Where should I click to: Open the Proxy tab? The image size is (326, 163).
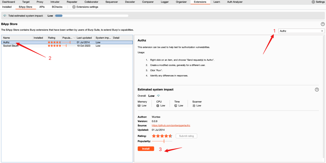tap(40, 2)
